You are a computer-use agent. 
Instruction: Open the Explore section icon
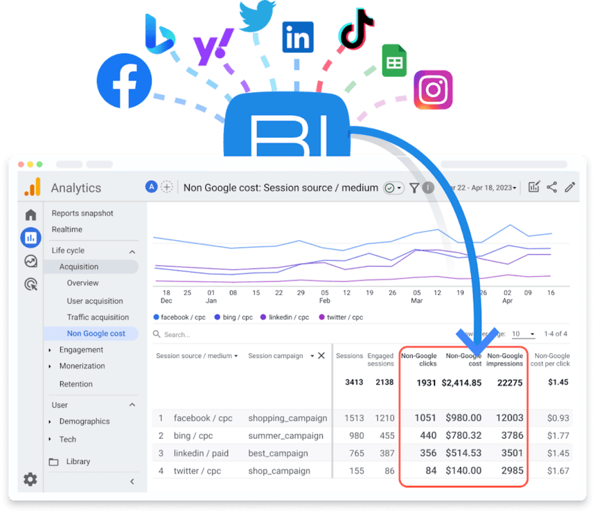[x=30, y=262]
